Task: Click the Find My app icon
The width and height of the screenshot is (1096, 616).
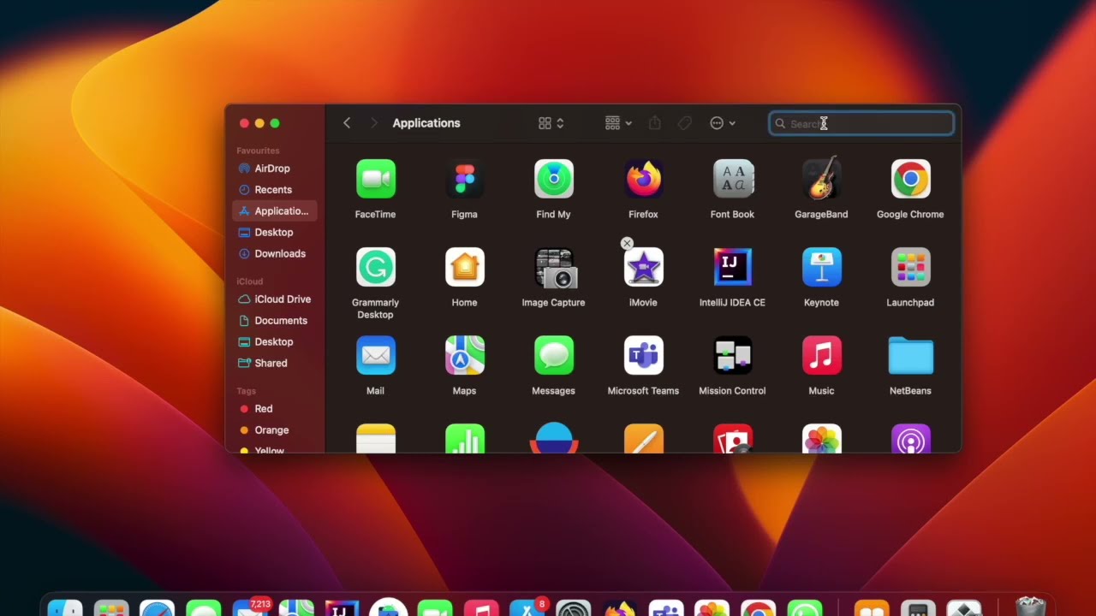Action: point(553,179)
